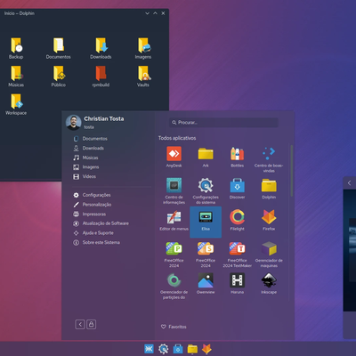The image size is (356, 356).
Task: Open Discover from the taskbar
Action: pyautogui.click(x=178, y=349)
